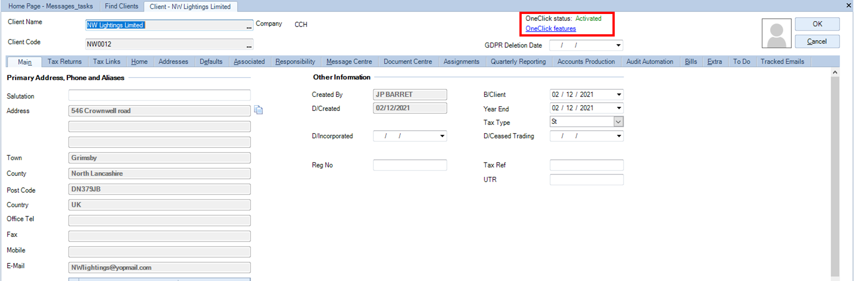
Task: Click the Town field containing Grimsby
Action: (159, 158)
